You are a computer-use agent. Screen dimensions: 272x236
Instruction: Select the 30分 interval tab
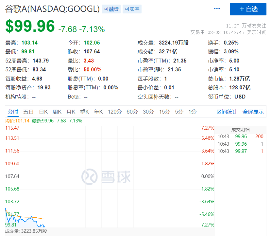pyautogui.click(x=148, y=112)
